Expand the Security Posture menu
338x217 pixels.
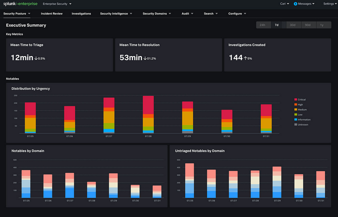[x=17, y=14]
